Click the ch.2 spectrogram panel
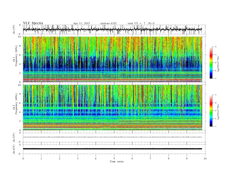 [x=113, y=108]
